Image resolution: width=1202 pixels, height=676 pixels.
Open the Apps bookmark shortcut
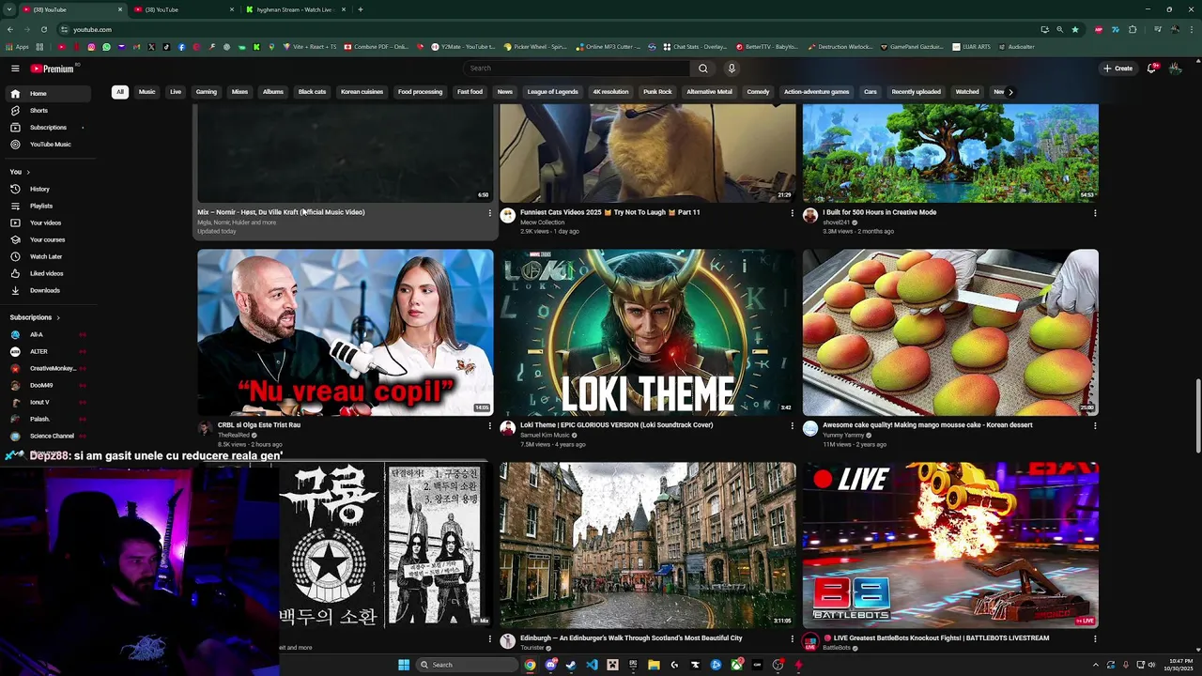tap(17, 47)
